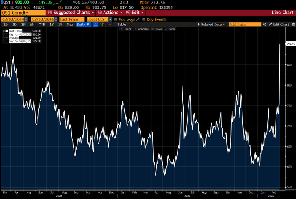Image resolution: width=296 pixels, height=199 pixels.
Task: Switch to the candlestick chart icon
Action: click(101, 24)
